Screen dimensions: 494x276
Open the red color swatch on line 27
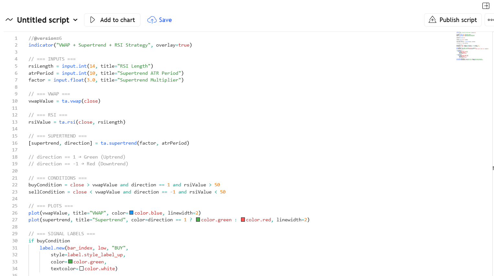243,220
